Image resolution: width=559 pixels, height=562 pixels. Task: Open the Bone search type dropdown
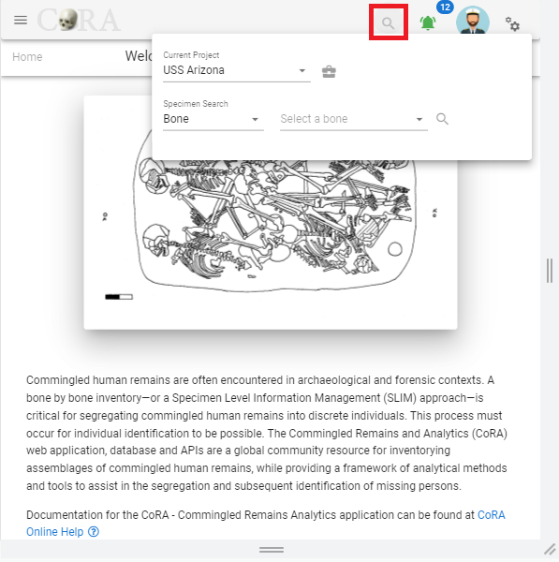pyautogui.click(x=213, y=119)
